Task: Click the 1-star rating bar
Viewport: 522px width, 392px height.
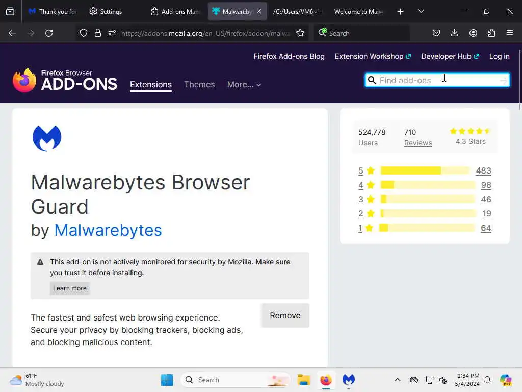Action: click(x=428, y=228)
